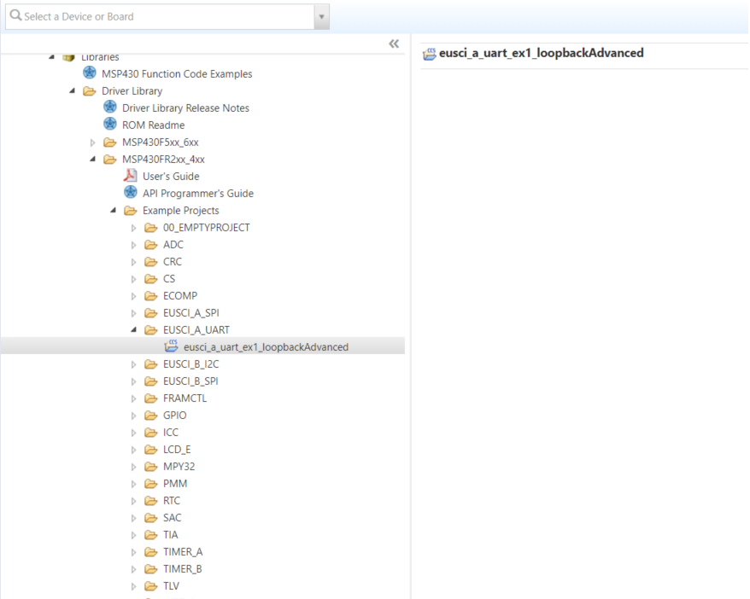The height and width of the screenshot is (599, 750).
Task: Select the PMM row label
Action: 175,484
